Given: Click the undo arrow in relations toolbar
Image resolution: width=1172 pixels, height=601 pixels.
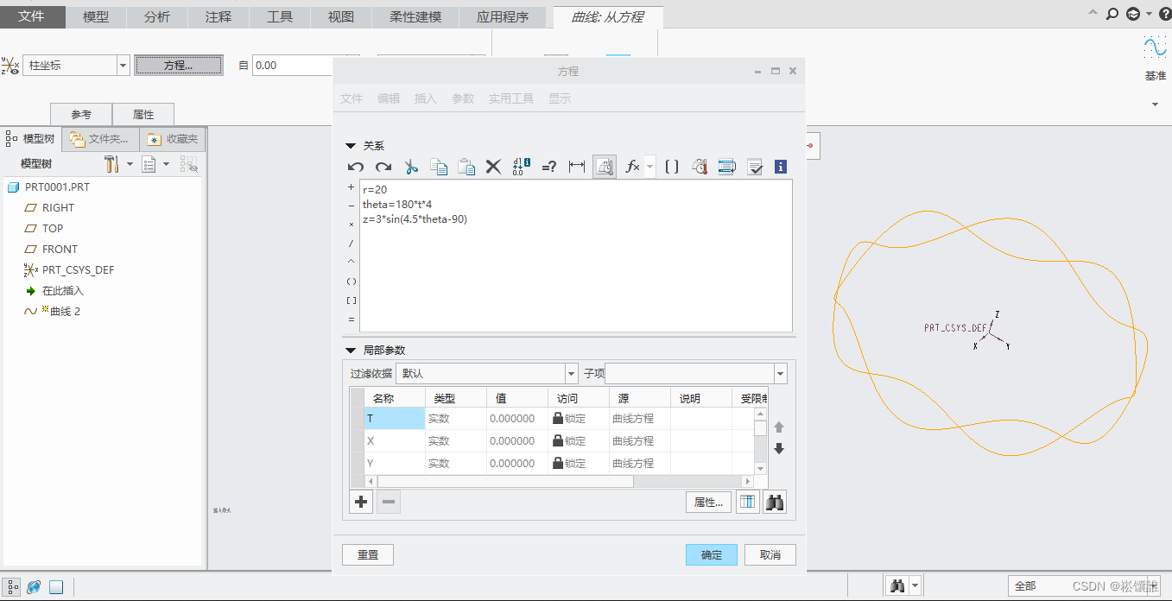Looking at the screenshot, I should (x=356, y=167).
